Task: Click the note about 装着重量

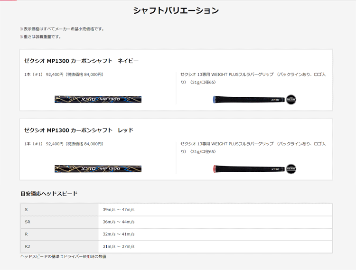Action: [x=41, y=37]
